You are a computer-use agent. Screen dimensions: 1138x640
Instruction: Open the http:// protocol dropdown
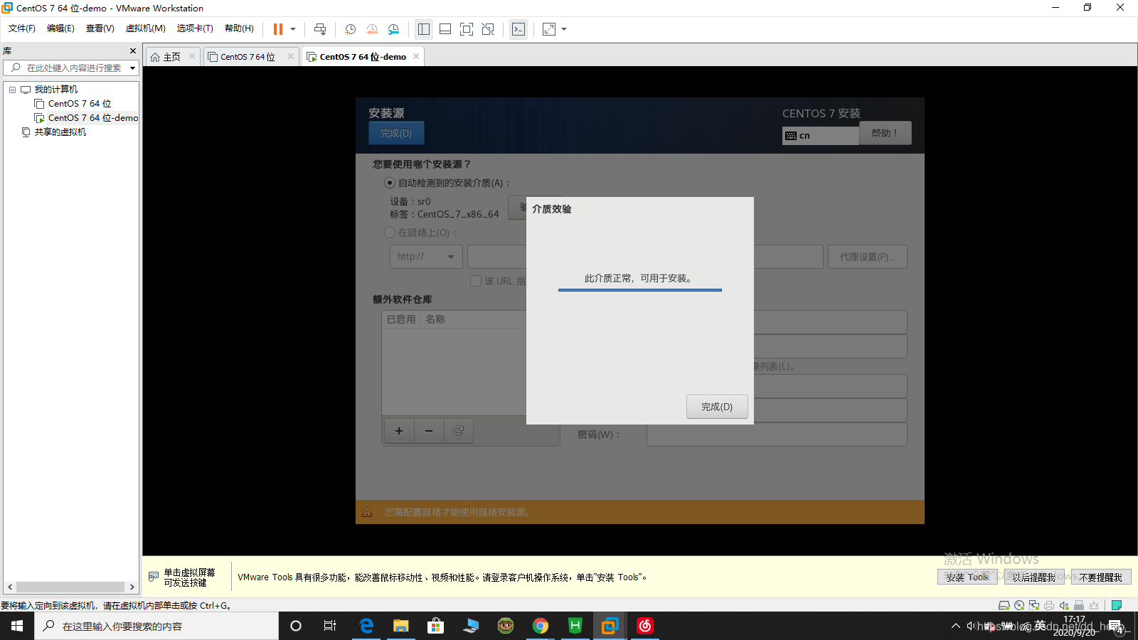[426, 257]
